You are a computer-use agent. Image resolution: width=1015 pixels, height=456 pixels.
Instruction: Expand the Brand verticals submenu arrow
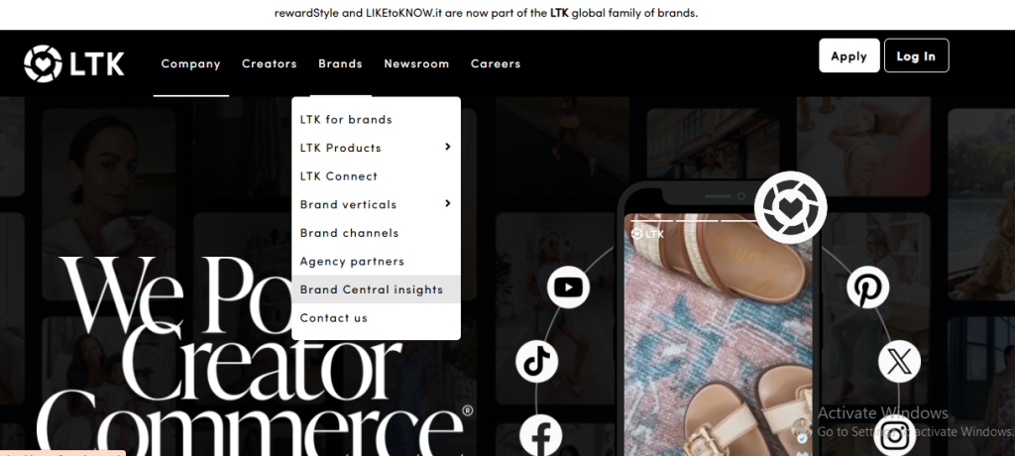click(x=447, y=204)
